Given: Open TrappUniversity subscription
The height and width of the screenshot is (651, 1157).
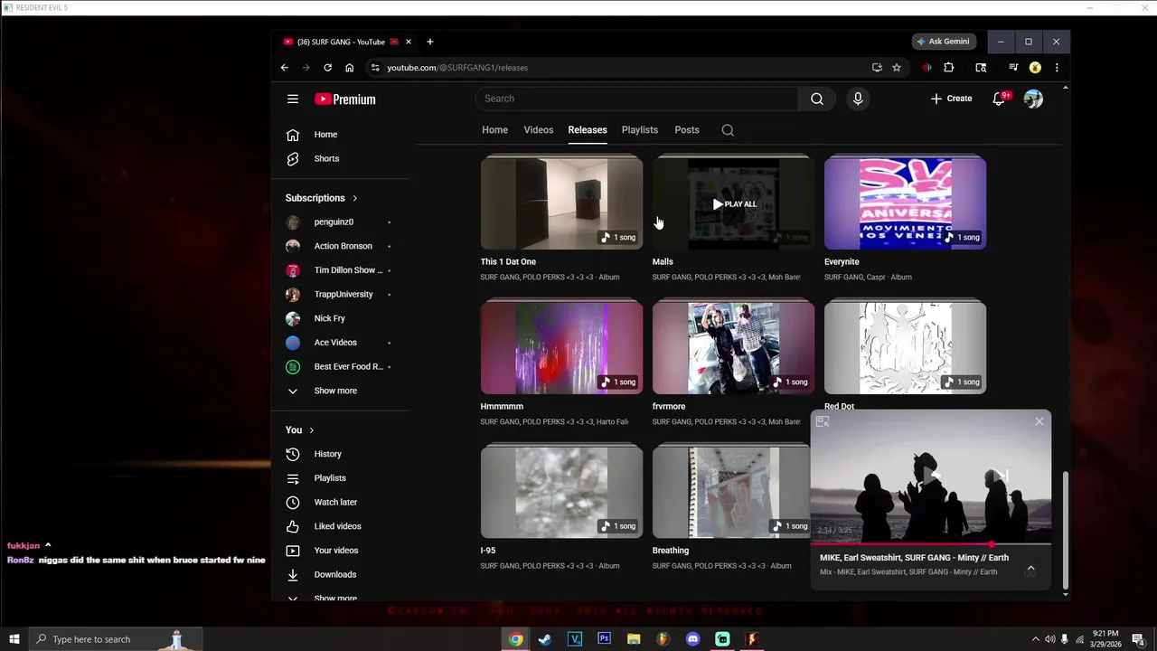Looking at the screenshot, I should (342, 295).
